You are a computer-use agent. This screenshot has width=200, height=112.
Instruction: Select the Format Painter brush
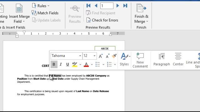[x=114, y=56]
